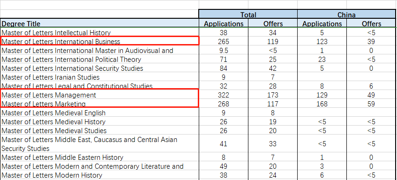Image resolution: width=397 pixels, height=180 pixels.
Task: Select Master of Letters Marketing cell
Action: point(99,104)
